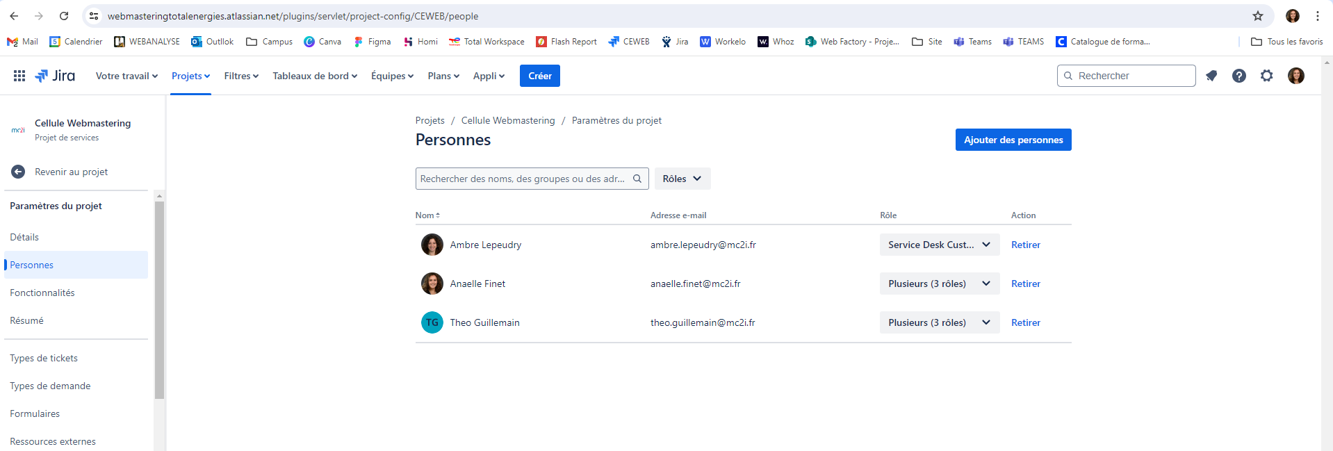Open the Figma bookmark
Image resolution: width=1333 pixels, height=451 pixels.
pos(373,42)
